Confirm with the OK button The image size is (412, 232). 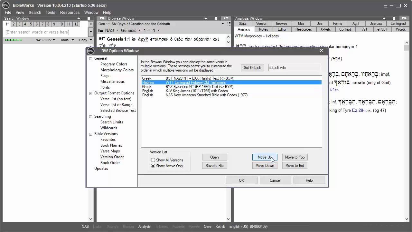pos(241,180)
